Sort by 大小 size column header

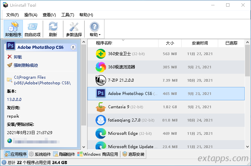coord(170,43)
